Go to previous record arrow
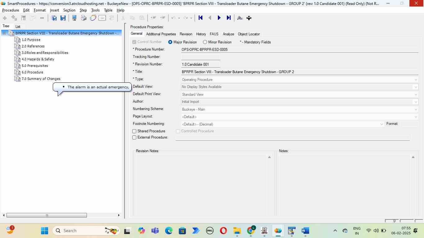Image resolution: width=424 pixels, height=238 pixels. [210, 18]
